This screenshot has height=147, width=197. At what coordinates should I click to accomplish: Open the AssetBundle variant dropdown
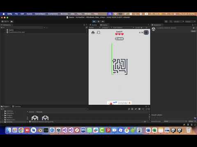point(192,121)
